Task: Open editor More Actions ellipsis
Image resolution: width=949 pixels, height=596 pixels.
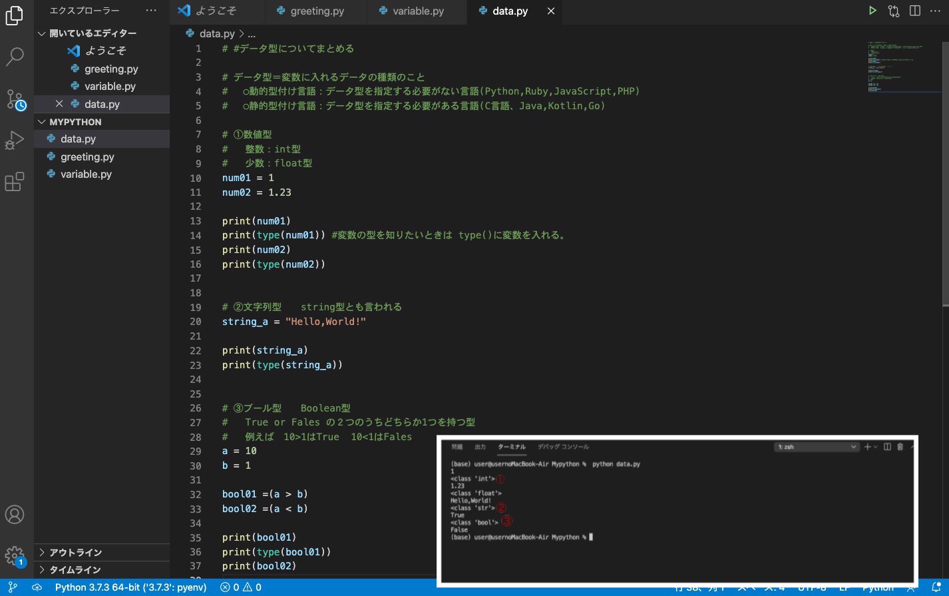Action: pos(935,11)
